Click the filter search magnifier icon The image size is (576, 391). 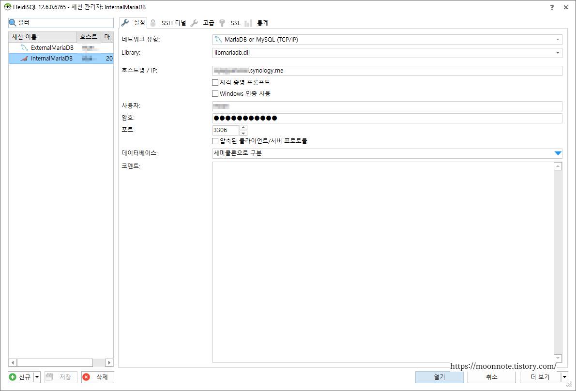13,23
